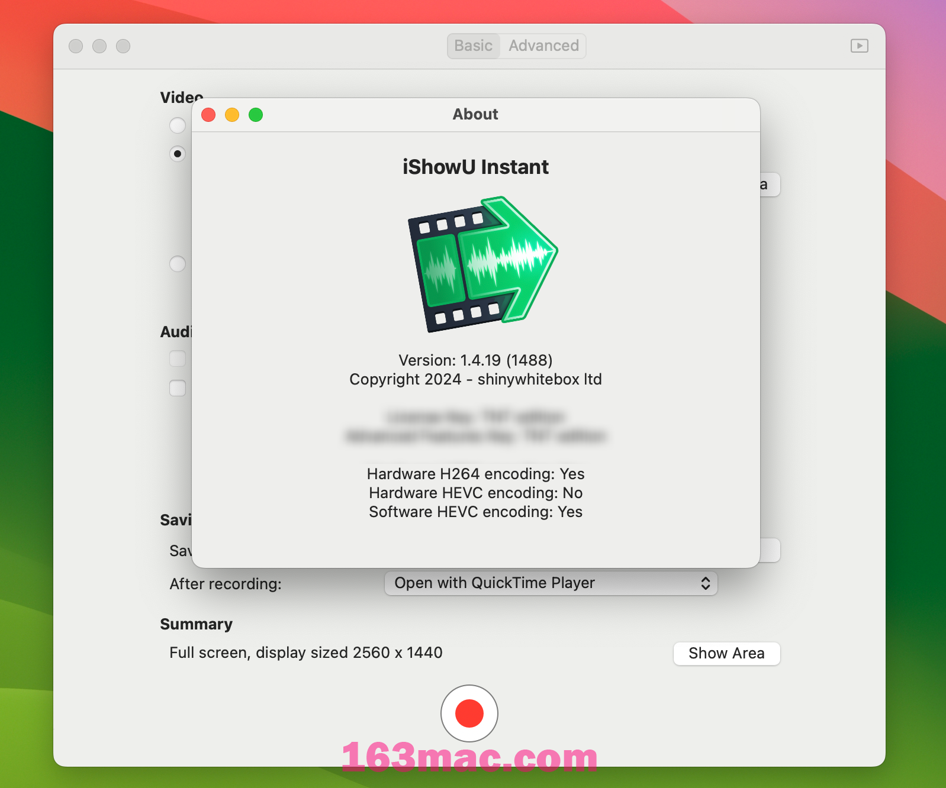Start recording with the red record button
The image size is (946, 788).
pyautogui.click(x=469, y=713)
